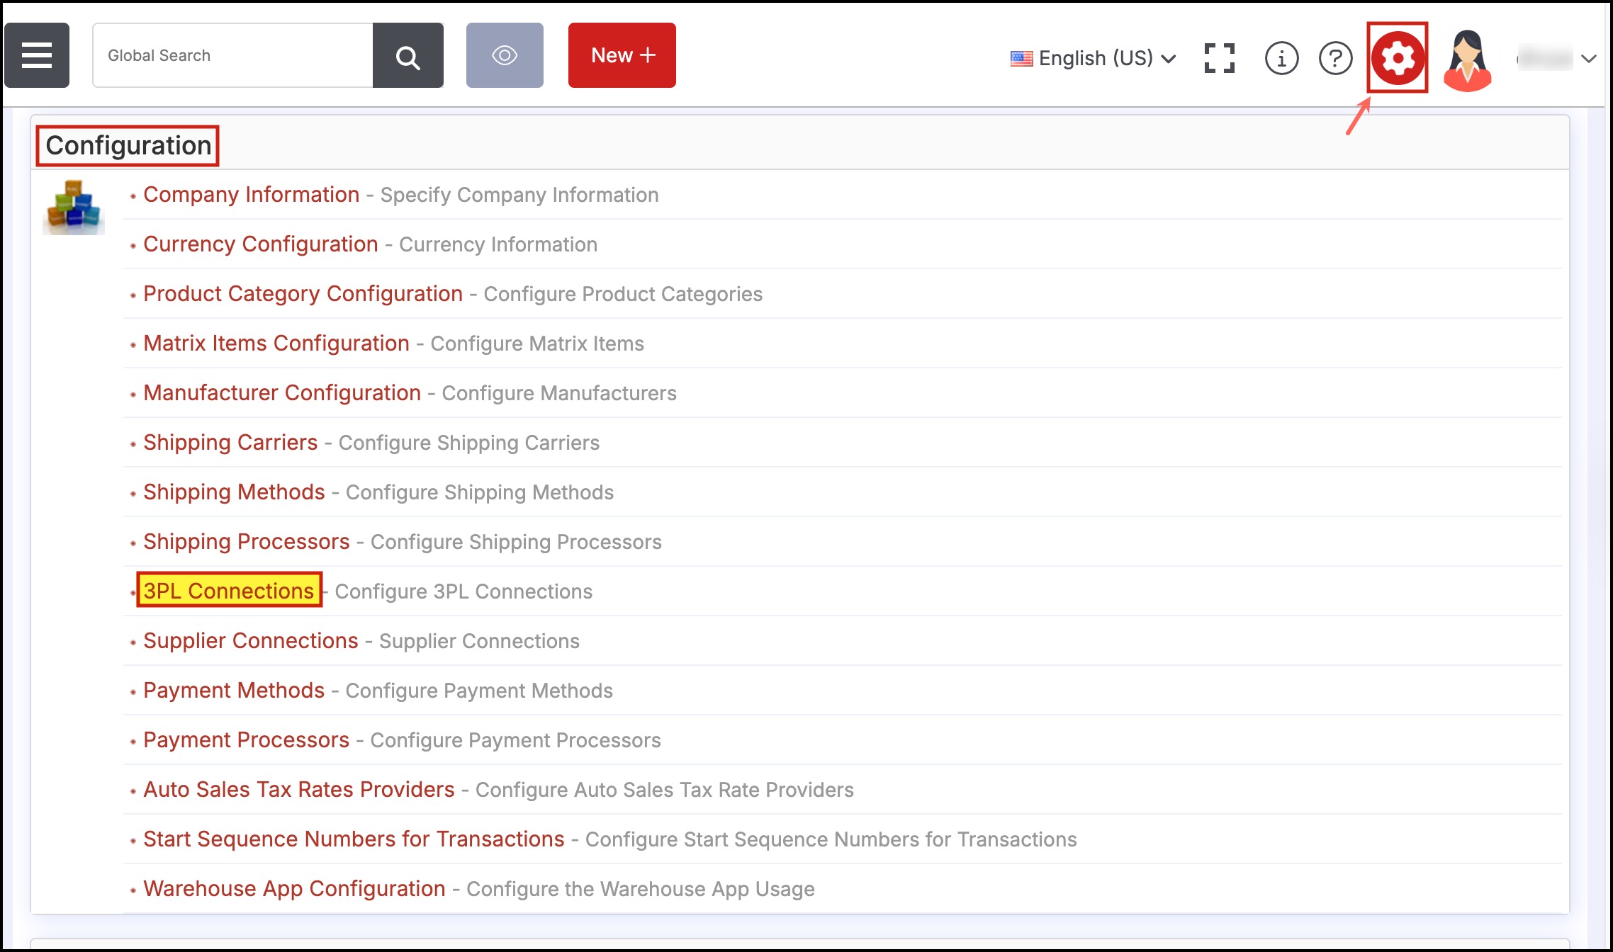Open 3PL Connections link
This screenshot has height=952, width=1613.
tap(229, 590)
